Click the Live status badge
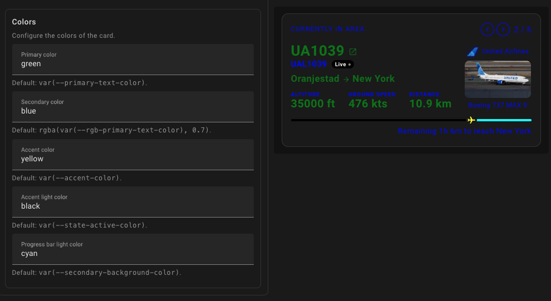 coord(343,65)
